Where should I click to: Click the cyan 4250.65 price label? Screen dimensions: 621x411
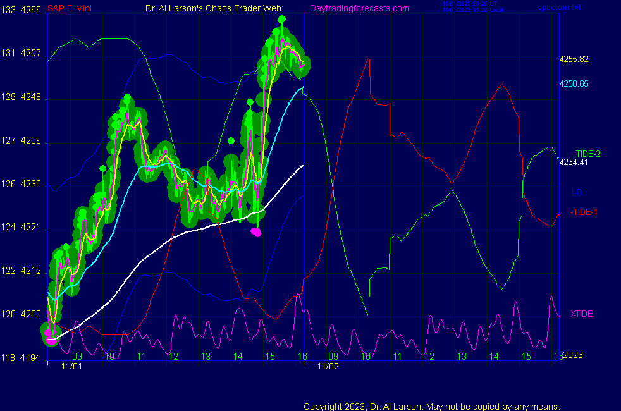point(574,83)
